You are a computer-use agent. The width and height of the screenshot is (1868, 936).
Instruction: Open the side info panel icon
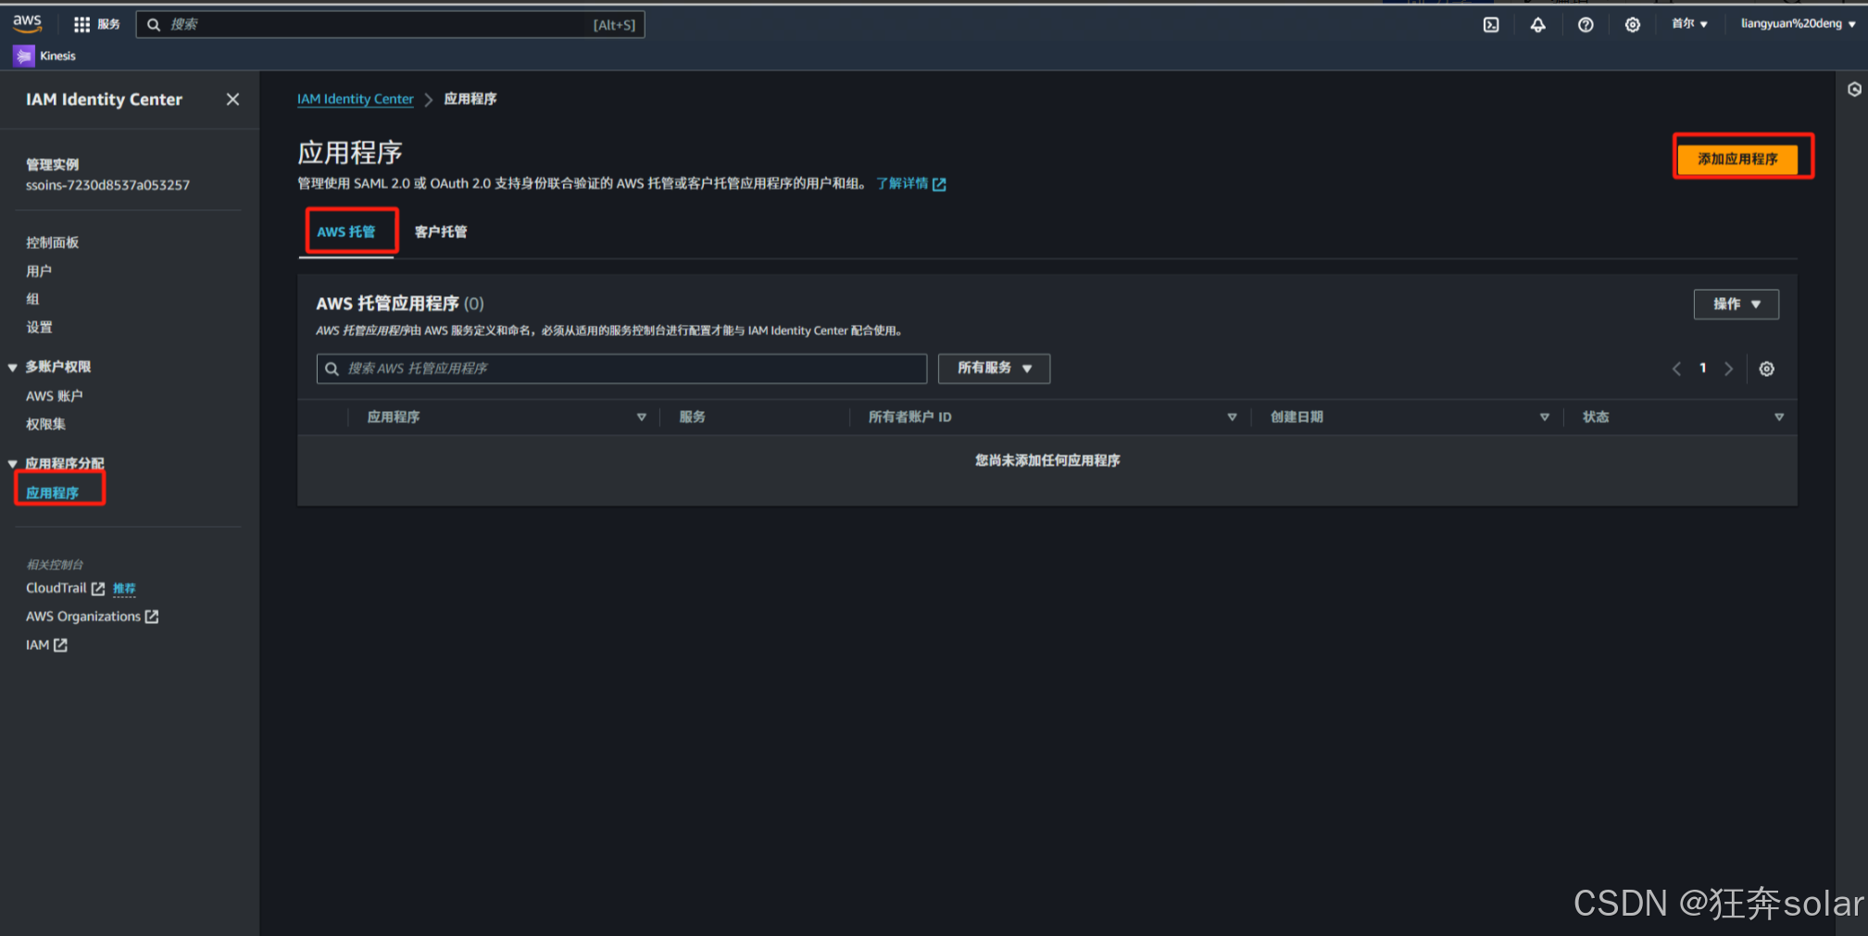coord(1854,90)
